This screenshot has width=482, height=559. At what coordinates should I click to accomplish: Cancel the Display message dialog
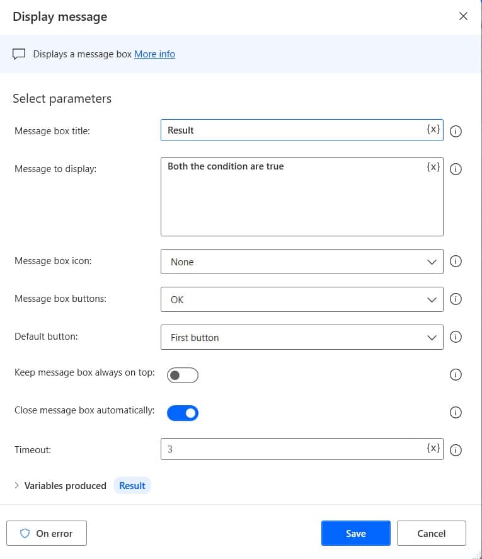pos(432,533)
